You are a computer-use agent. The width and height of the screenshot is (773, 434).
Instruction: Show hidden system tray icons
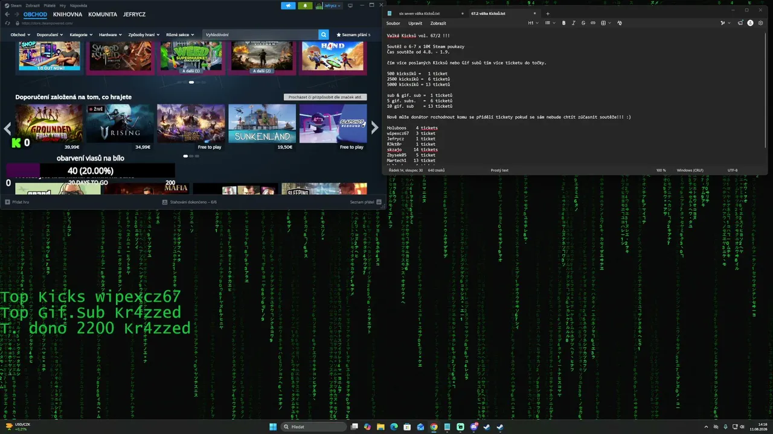(706, 427)
